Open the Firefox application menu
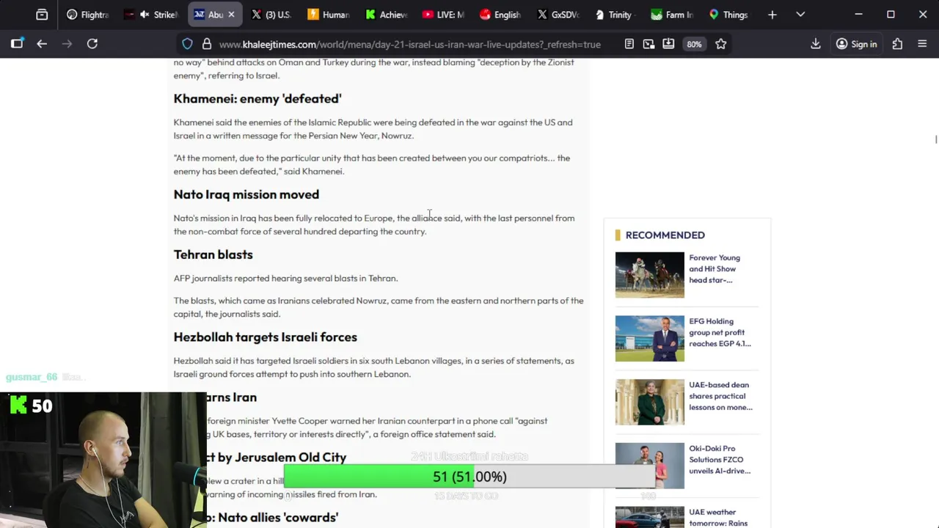This screenshot has width=939, height=528. coord(922,44)
